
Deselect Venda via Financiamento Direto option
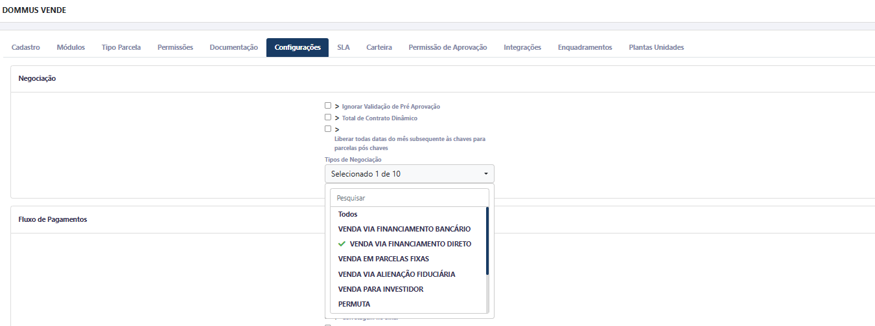point(410,244)
